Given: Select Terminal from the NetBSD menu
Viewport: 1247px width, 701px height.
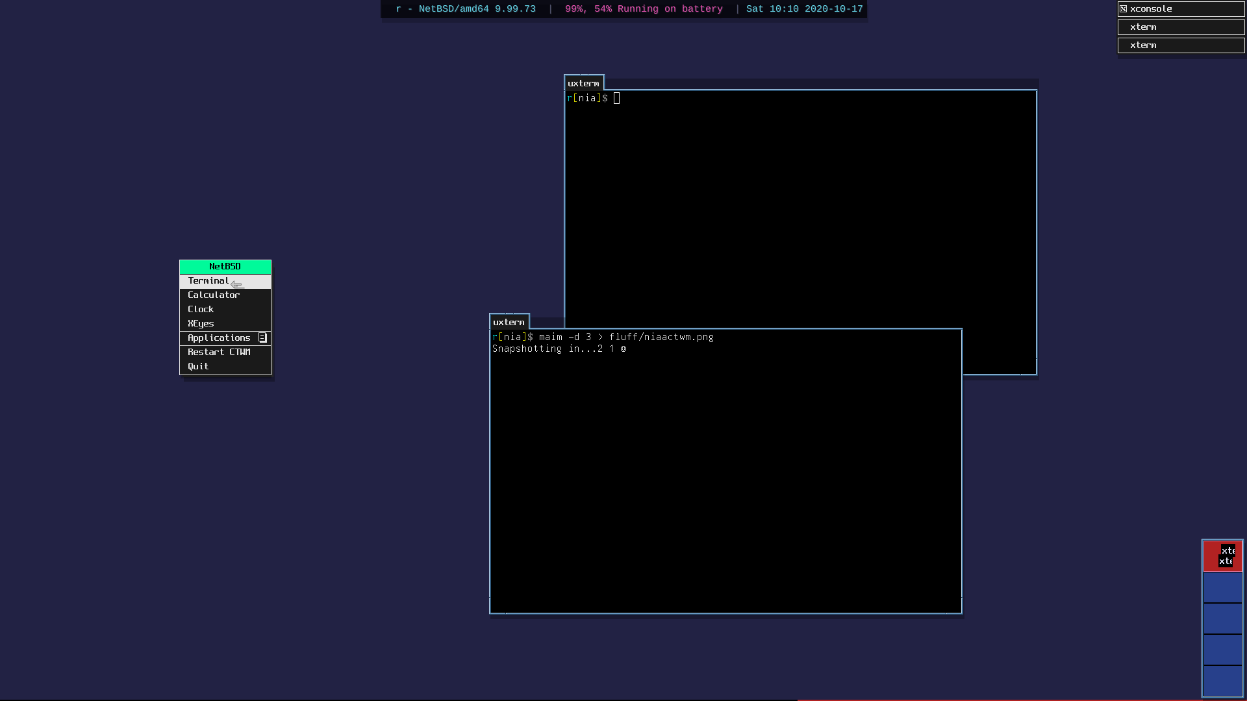Looking at the screenshot, I should [208, 281].
